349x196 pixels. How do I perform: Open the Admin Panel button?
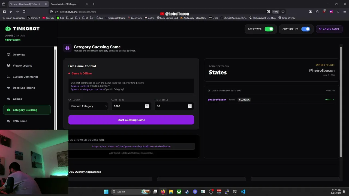point(329,29)
